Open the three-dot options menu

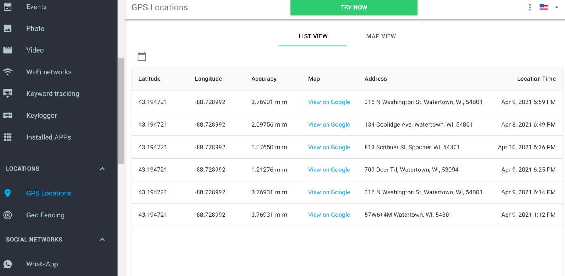[530, 7]
